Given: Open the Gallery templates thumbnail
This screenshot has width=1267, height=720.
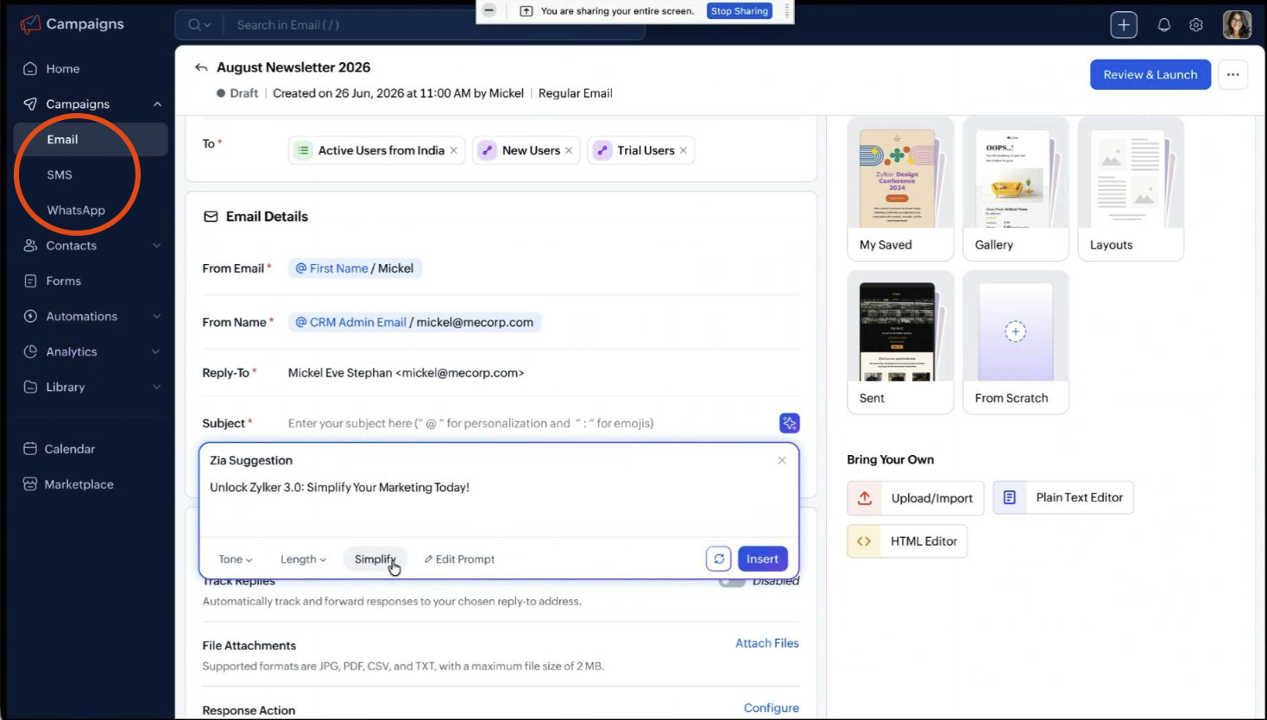Looking at the screenshot, I should point(1016,189).
